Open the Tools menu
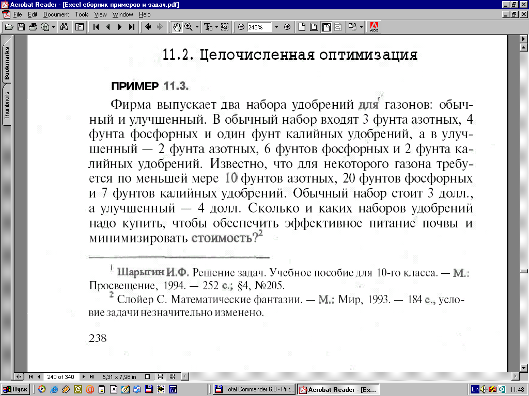 point(82,14)
